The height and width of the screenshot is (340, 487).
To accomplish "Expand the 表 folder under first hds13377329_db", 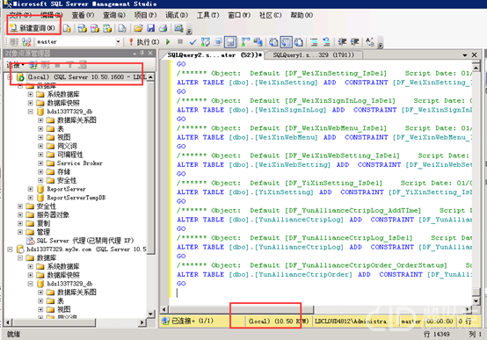I will 40,128.
